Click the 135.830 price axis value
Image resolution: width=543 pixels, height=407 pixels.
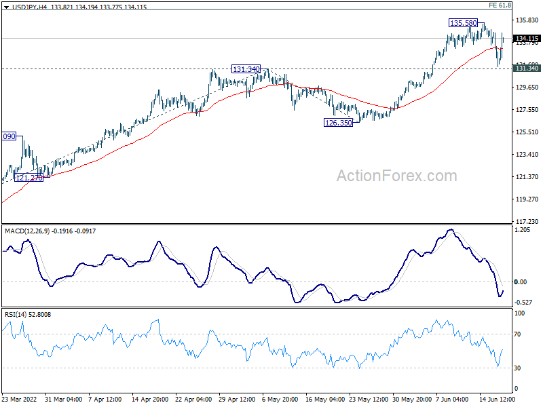pos(527,20)
